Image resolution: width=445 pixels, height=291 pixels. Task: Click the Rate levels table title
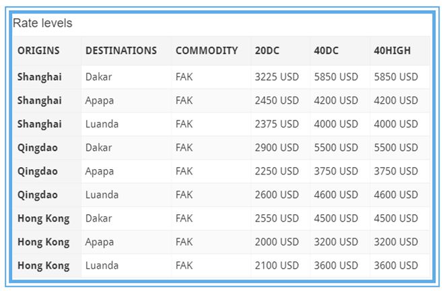(42, 23)
